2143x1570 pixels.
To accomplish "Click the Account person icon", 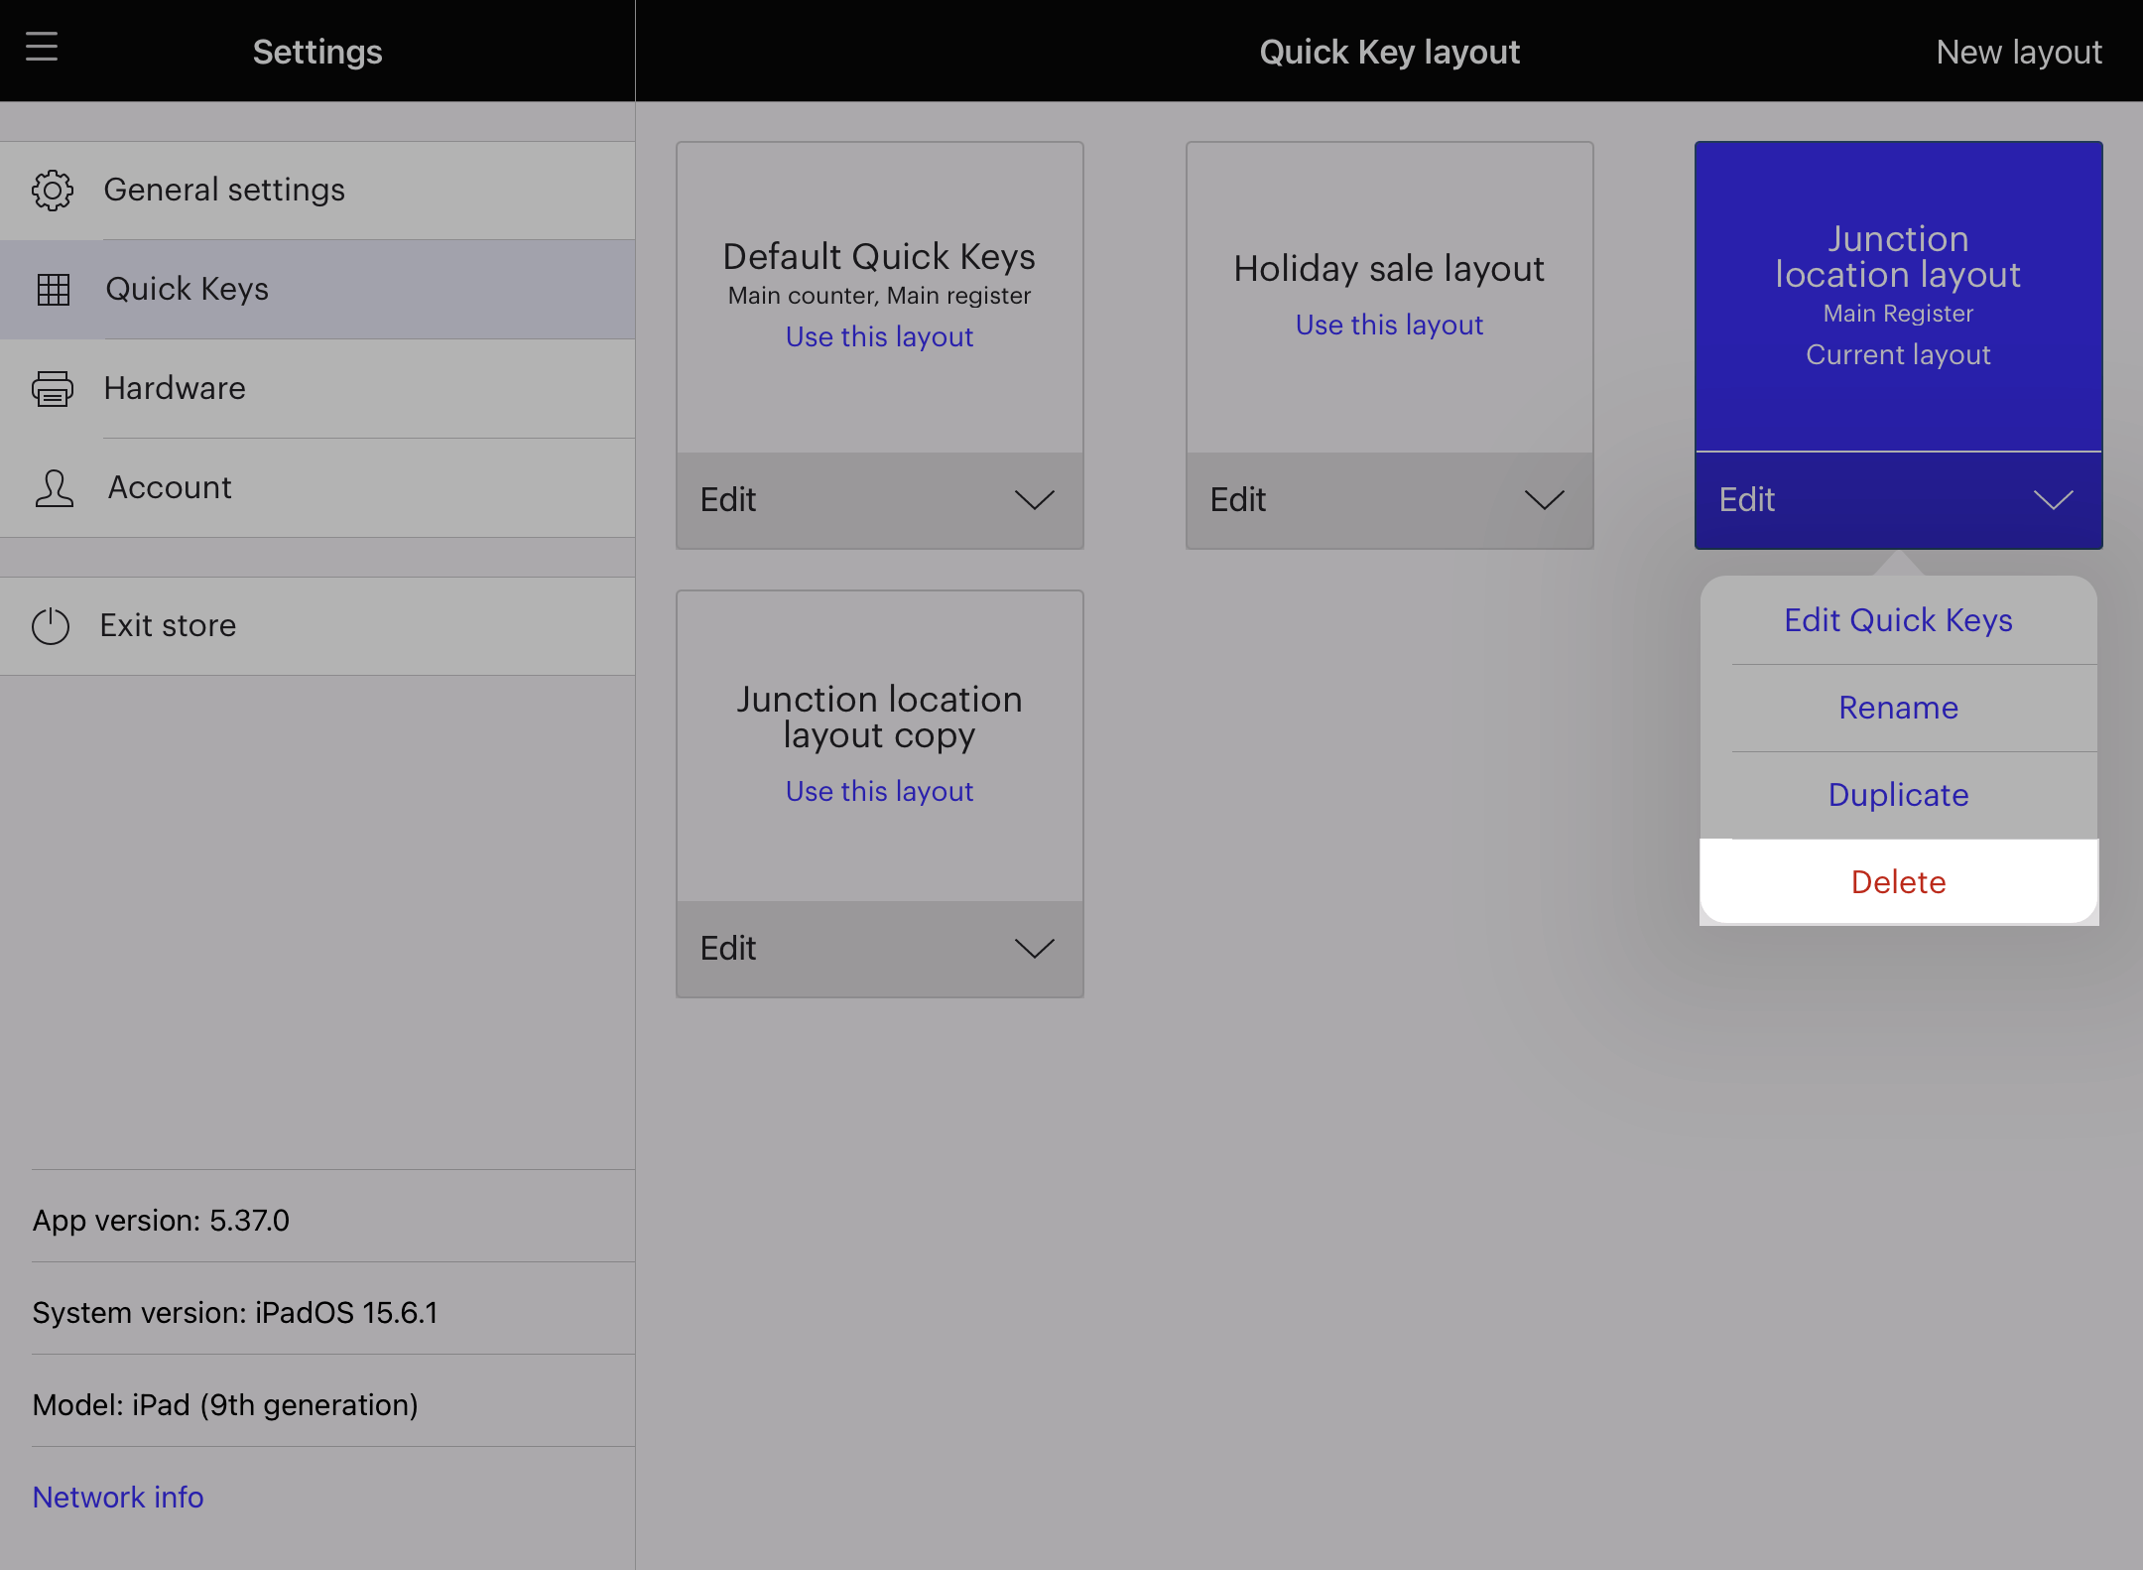I will 54,488.
